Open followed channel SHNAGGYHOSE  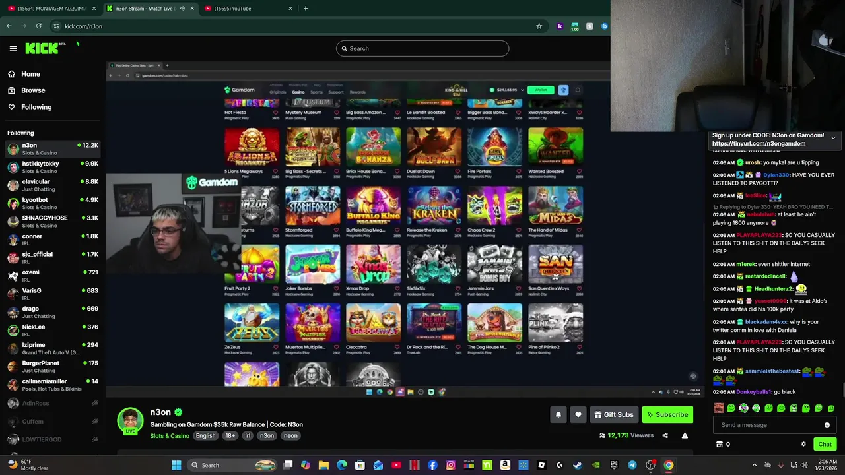click(x=53, y=222)
